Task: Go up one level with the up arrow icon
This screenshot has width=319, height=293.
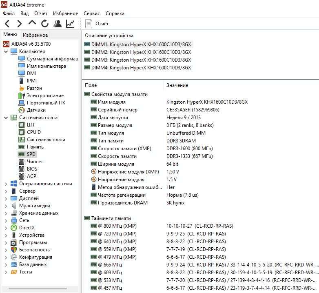Action: tap(32, 23)
